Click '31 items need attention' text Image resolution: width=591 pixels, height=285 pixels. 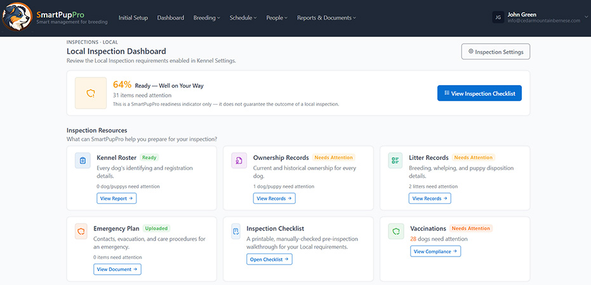coord(142,95)
